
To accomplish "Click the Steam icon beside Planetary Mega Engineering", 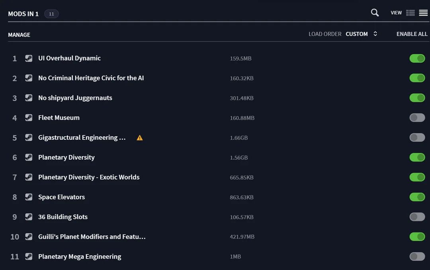I will point(29,256).
